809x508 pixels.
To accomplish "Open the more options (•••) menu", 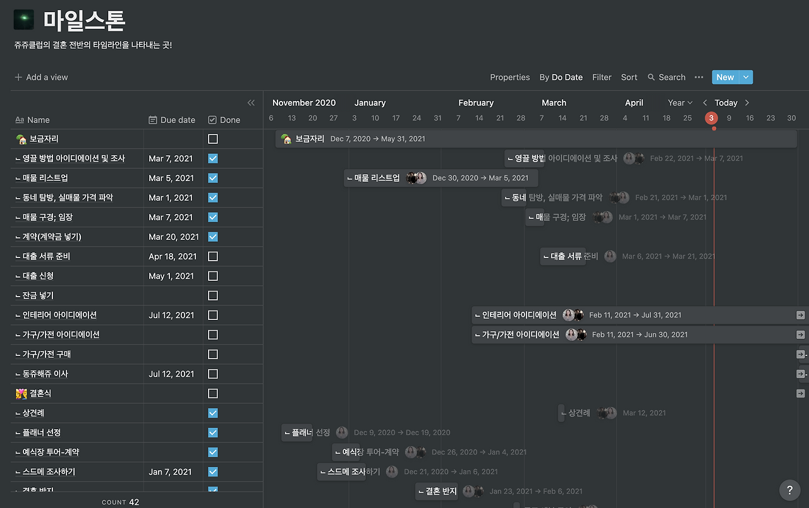I will click(x=698, y=77).
